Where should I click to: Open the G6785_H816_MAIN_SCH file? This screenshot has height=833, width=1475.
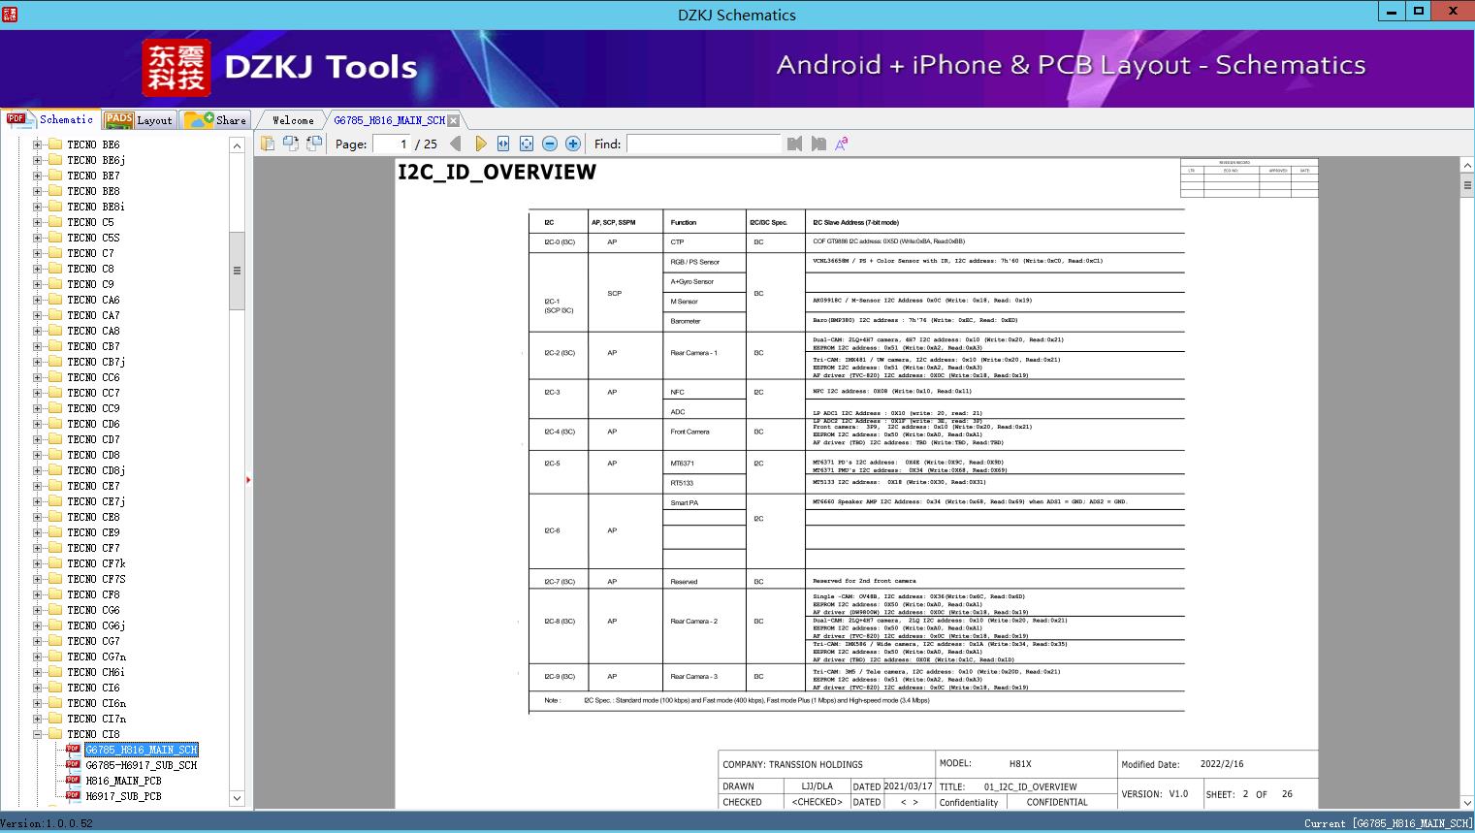pos(142,750)
